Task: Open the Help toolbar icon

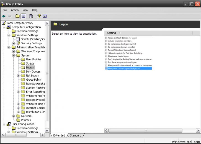Action: pyautogui.click(x=39, y=16)
